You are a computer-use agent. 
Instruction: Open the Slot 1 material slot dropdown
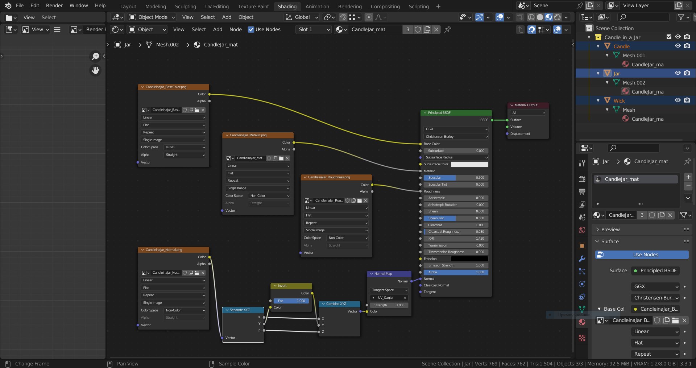(314, 29)
